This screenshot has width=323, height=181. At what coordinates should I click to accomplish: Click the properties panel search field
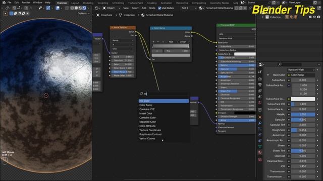point(289,64)
